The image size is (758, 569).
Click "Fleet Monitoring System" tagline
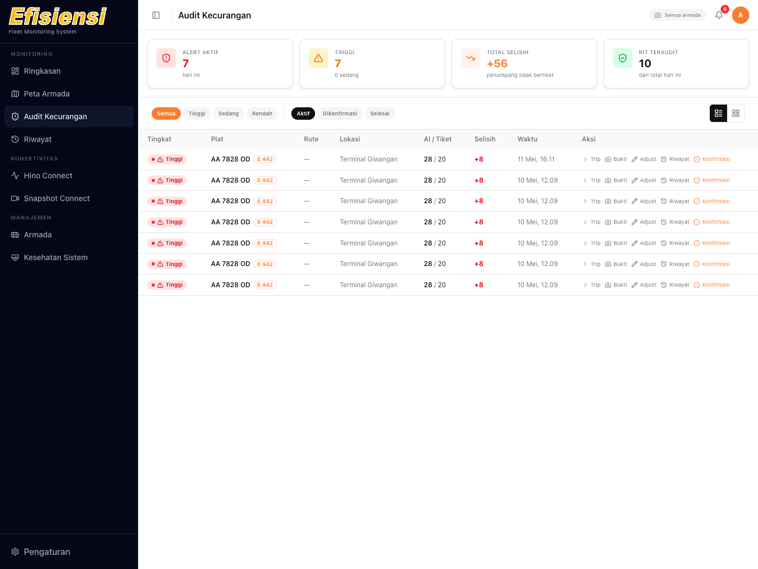tap(43, 32)
